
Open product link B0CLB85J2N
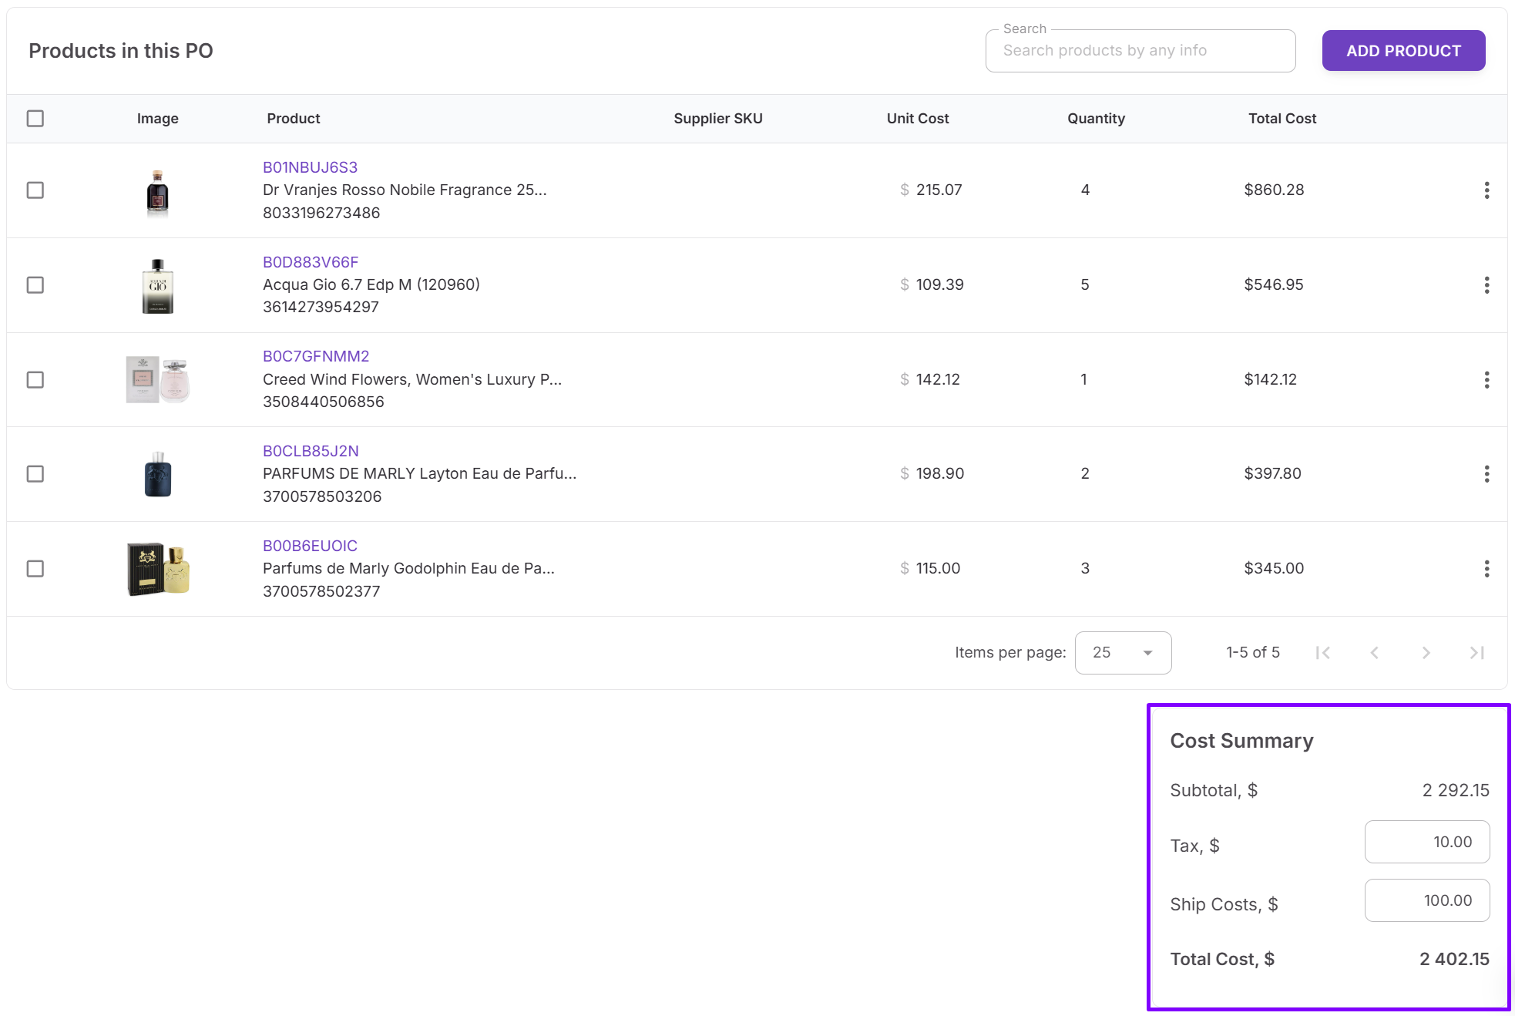311,451
